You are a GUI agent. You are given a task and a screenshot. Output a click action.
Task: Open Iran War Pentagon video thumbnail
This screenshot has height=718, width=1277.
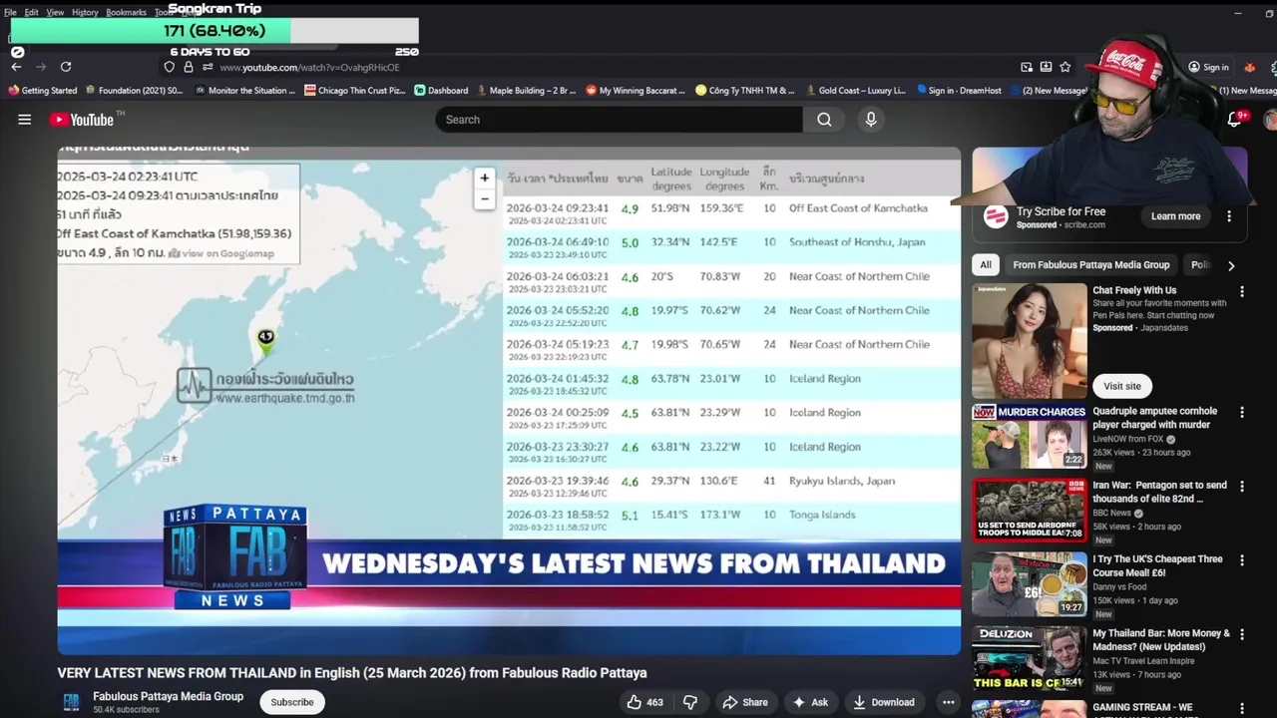pyautogui.click(x=1030, y=510)
